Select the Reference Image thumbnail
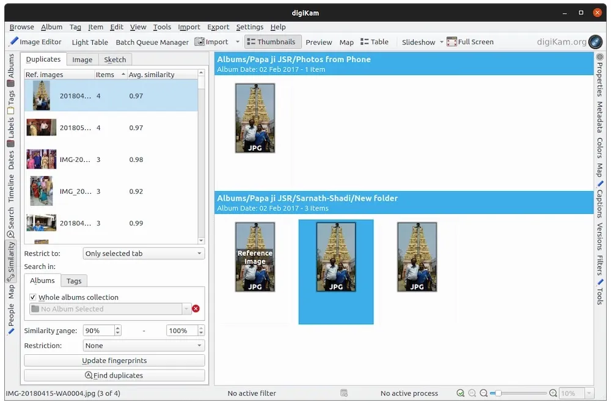The width and height of the screenshot is (611, 405). (255, 257)
